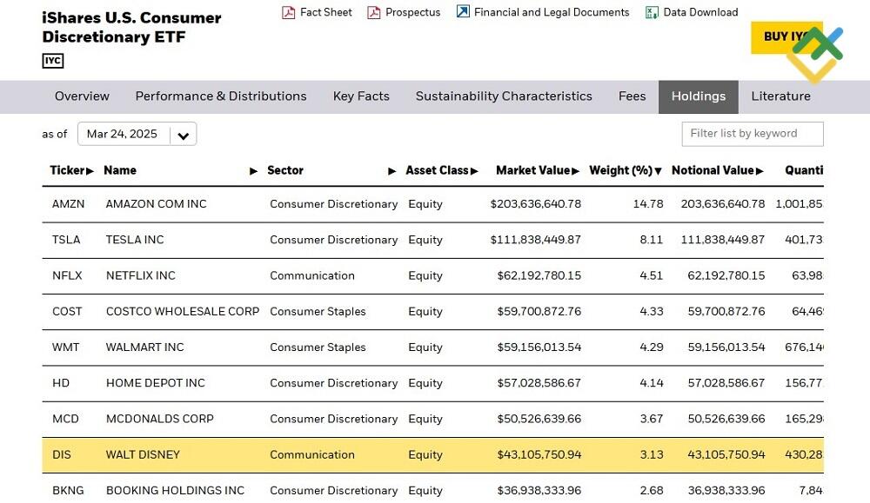The image size is (870, 503).
Task: Sort by the Asset Class column header
Action: coord(442,170)
